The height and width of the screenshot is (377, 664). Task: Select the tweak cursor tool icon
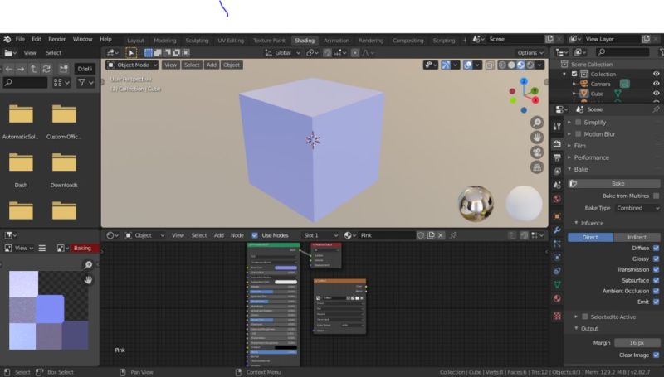[131, 53]
